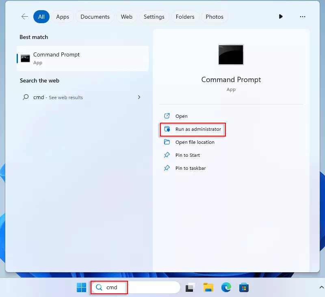The image size is (325, 297).
Task: Open the three-dot options menu
Action: (x=303, y=17)
